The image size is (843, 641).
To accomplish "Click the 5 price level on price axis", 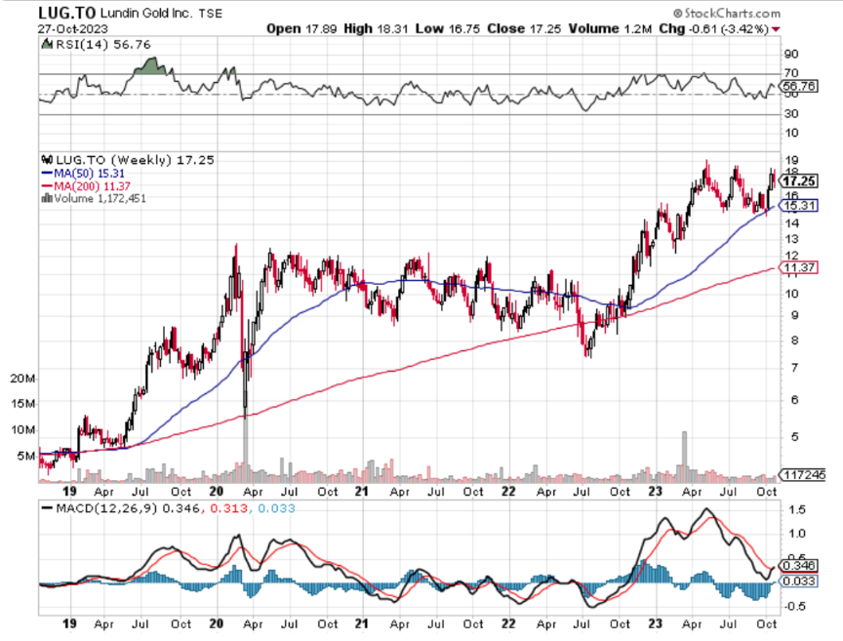I will pos(794,436).
